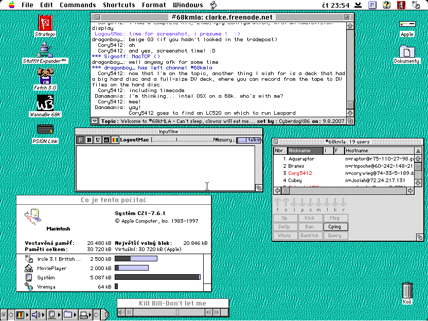This screenshot has height=321, width=428.
Task: Click the MoviePlayer playback position slider
Action: tap(177, 312)
